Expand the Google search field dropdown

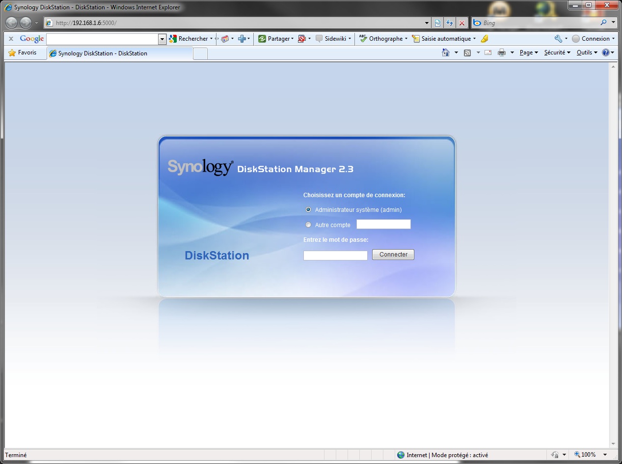[x=162, y=39]
